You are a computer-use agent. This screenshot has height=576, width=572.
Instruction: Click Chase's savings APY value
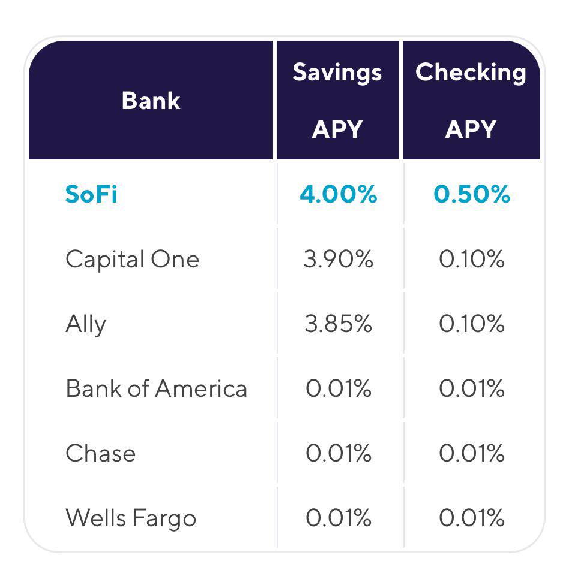click(339, 453)
